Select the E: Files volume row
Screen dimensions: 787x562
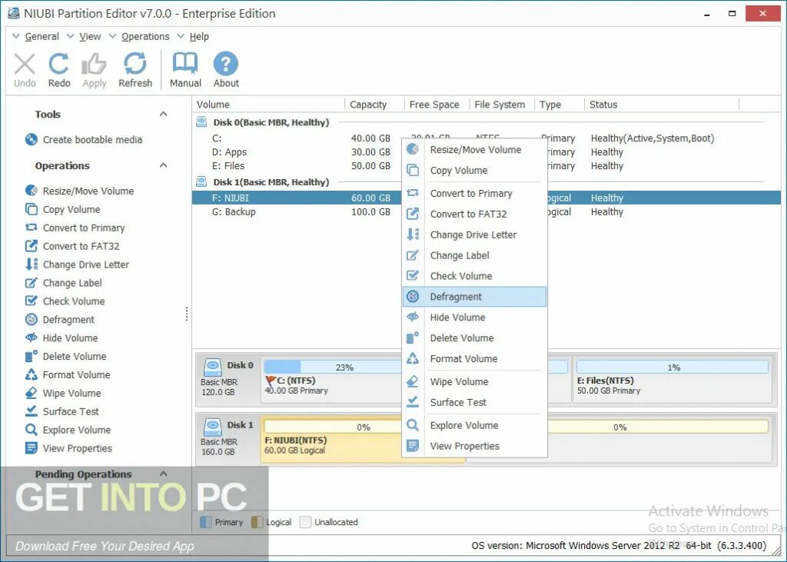[296, 166]
